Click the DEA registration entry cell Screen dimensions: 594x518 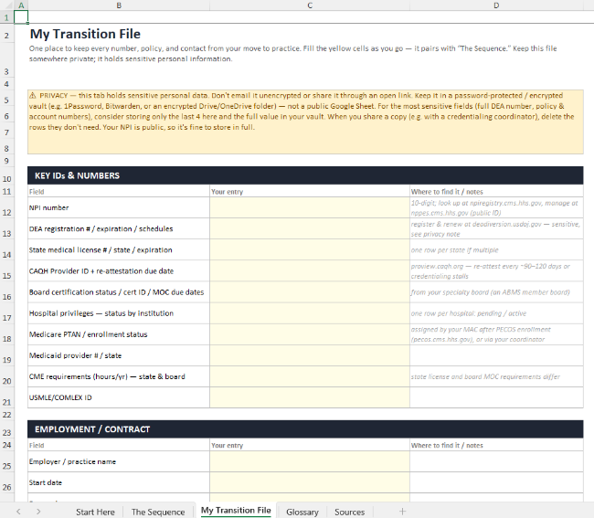(x=310, y=228)
